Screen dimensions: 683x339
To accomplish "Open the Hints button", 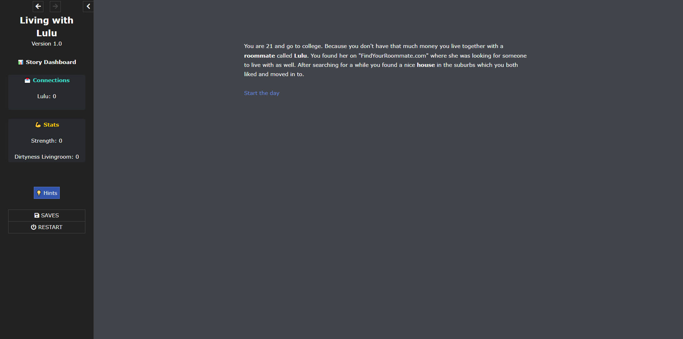I will click(x=47, y=193).
